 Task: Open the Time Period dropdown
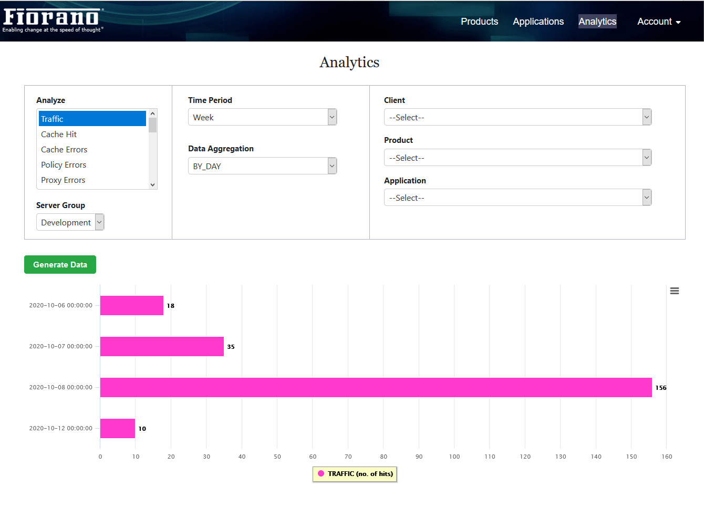[262, 117]
